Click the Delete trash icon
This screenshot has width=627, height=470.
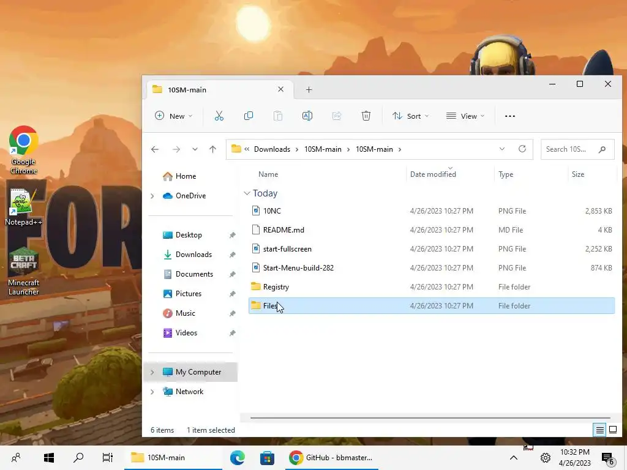point(366,116)
